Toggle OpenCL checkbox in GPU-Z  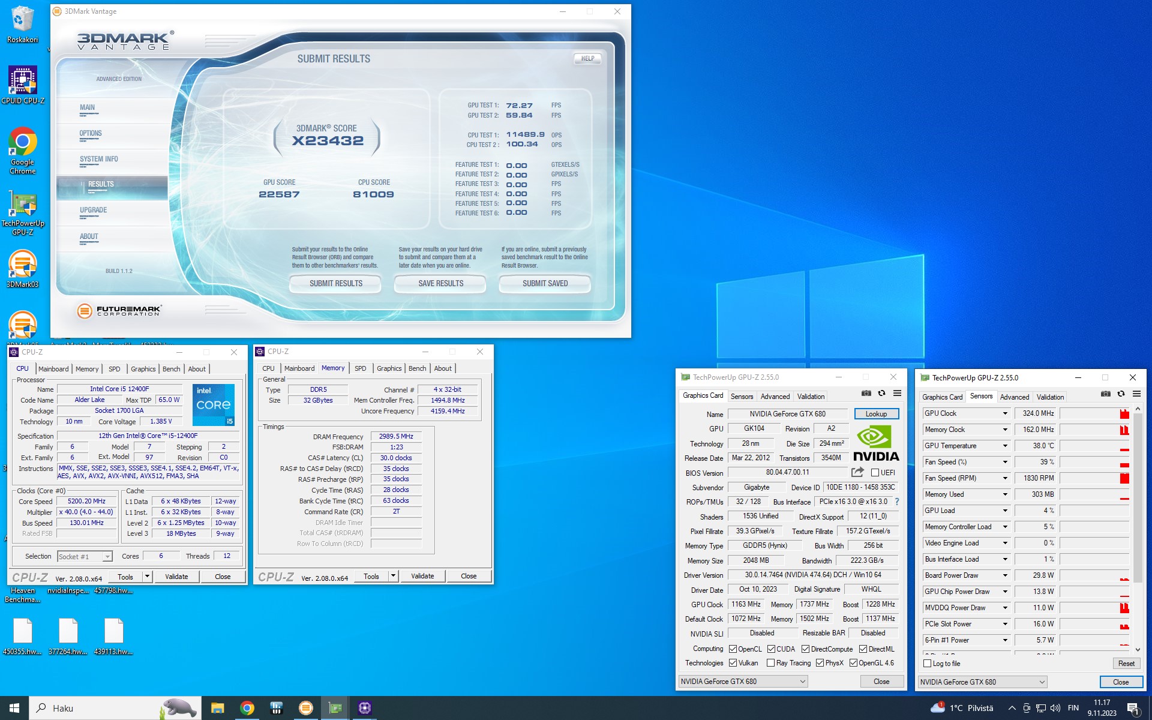tap(733, 649)
